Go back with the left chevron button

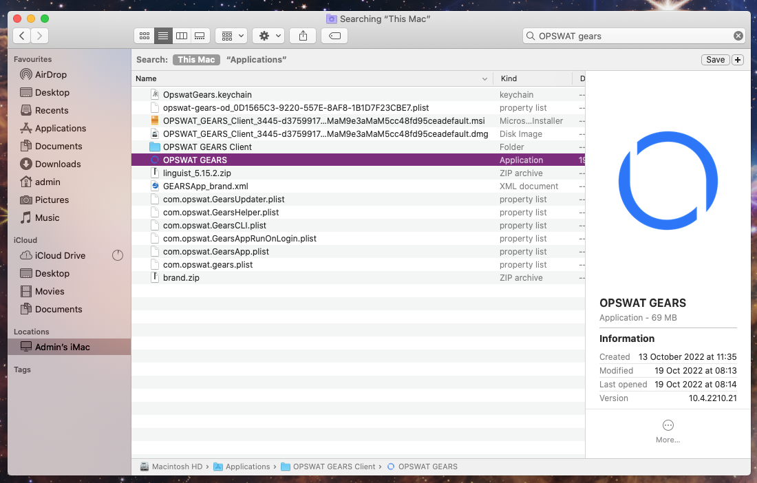(x=22, y=36)
